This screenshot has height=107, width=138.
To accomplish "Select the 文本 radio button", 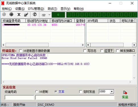I will click(x=56, y=92).
